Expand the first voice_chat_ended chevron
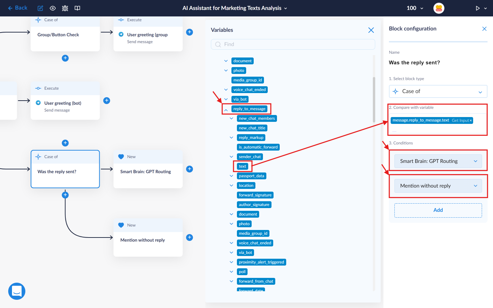 coord(226,90)
